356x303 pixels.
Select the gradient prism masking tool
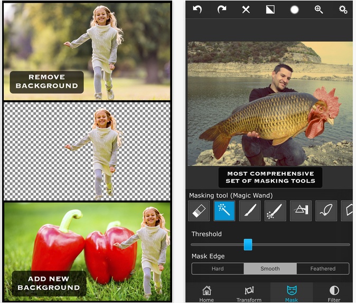[301, 211]
